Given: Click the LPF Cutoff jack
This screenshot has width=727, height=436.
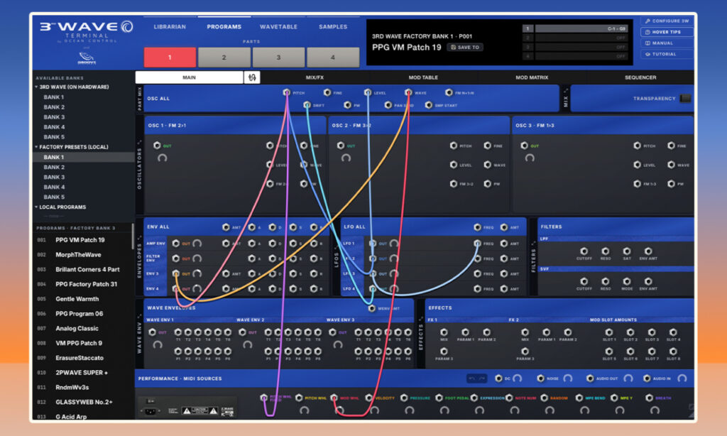Looking at the screenshot, I should (584, 251).
